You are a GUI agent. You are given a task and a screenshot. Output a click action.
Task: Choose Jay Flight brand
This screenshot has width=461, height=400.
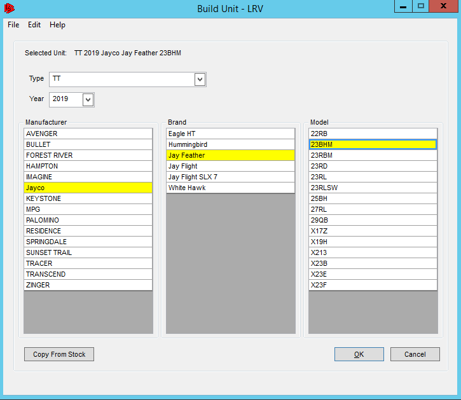click(x=230, y=166)
